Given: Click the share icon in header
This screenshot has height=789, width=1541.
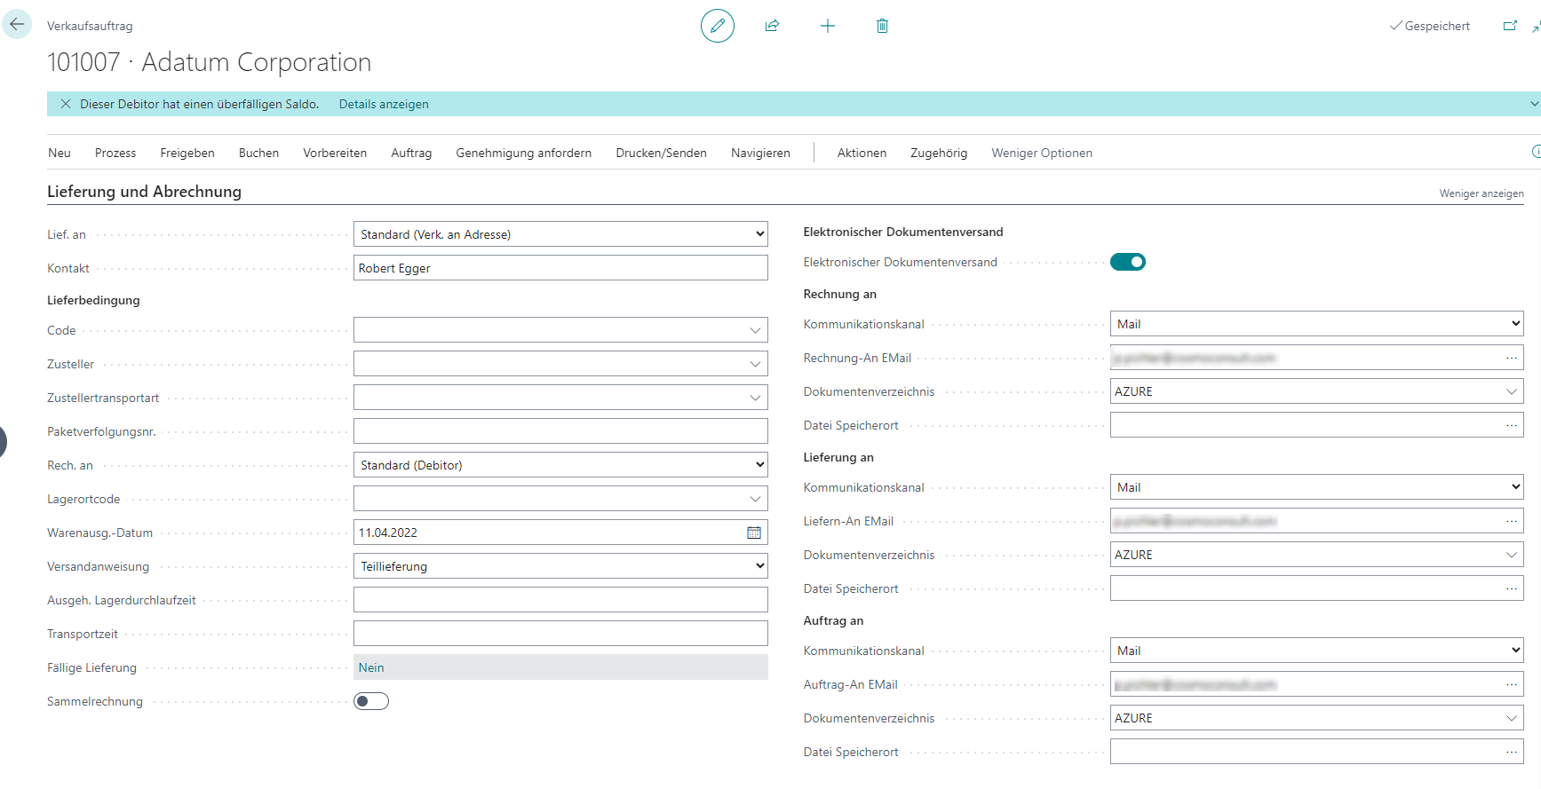Looking at the screenshot, I should 772,26.
